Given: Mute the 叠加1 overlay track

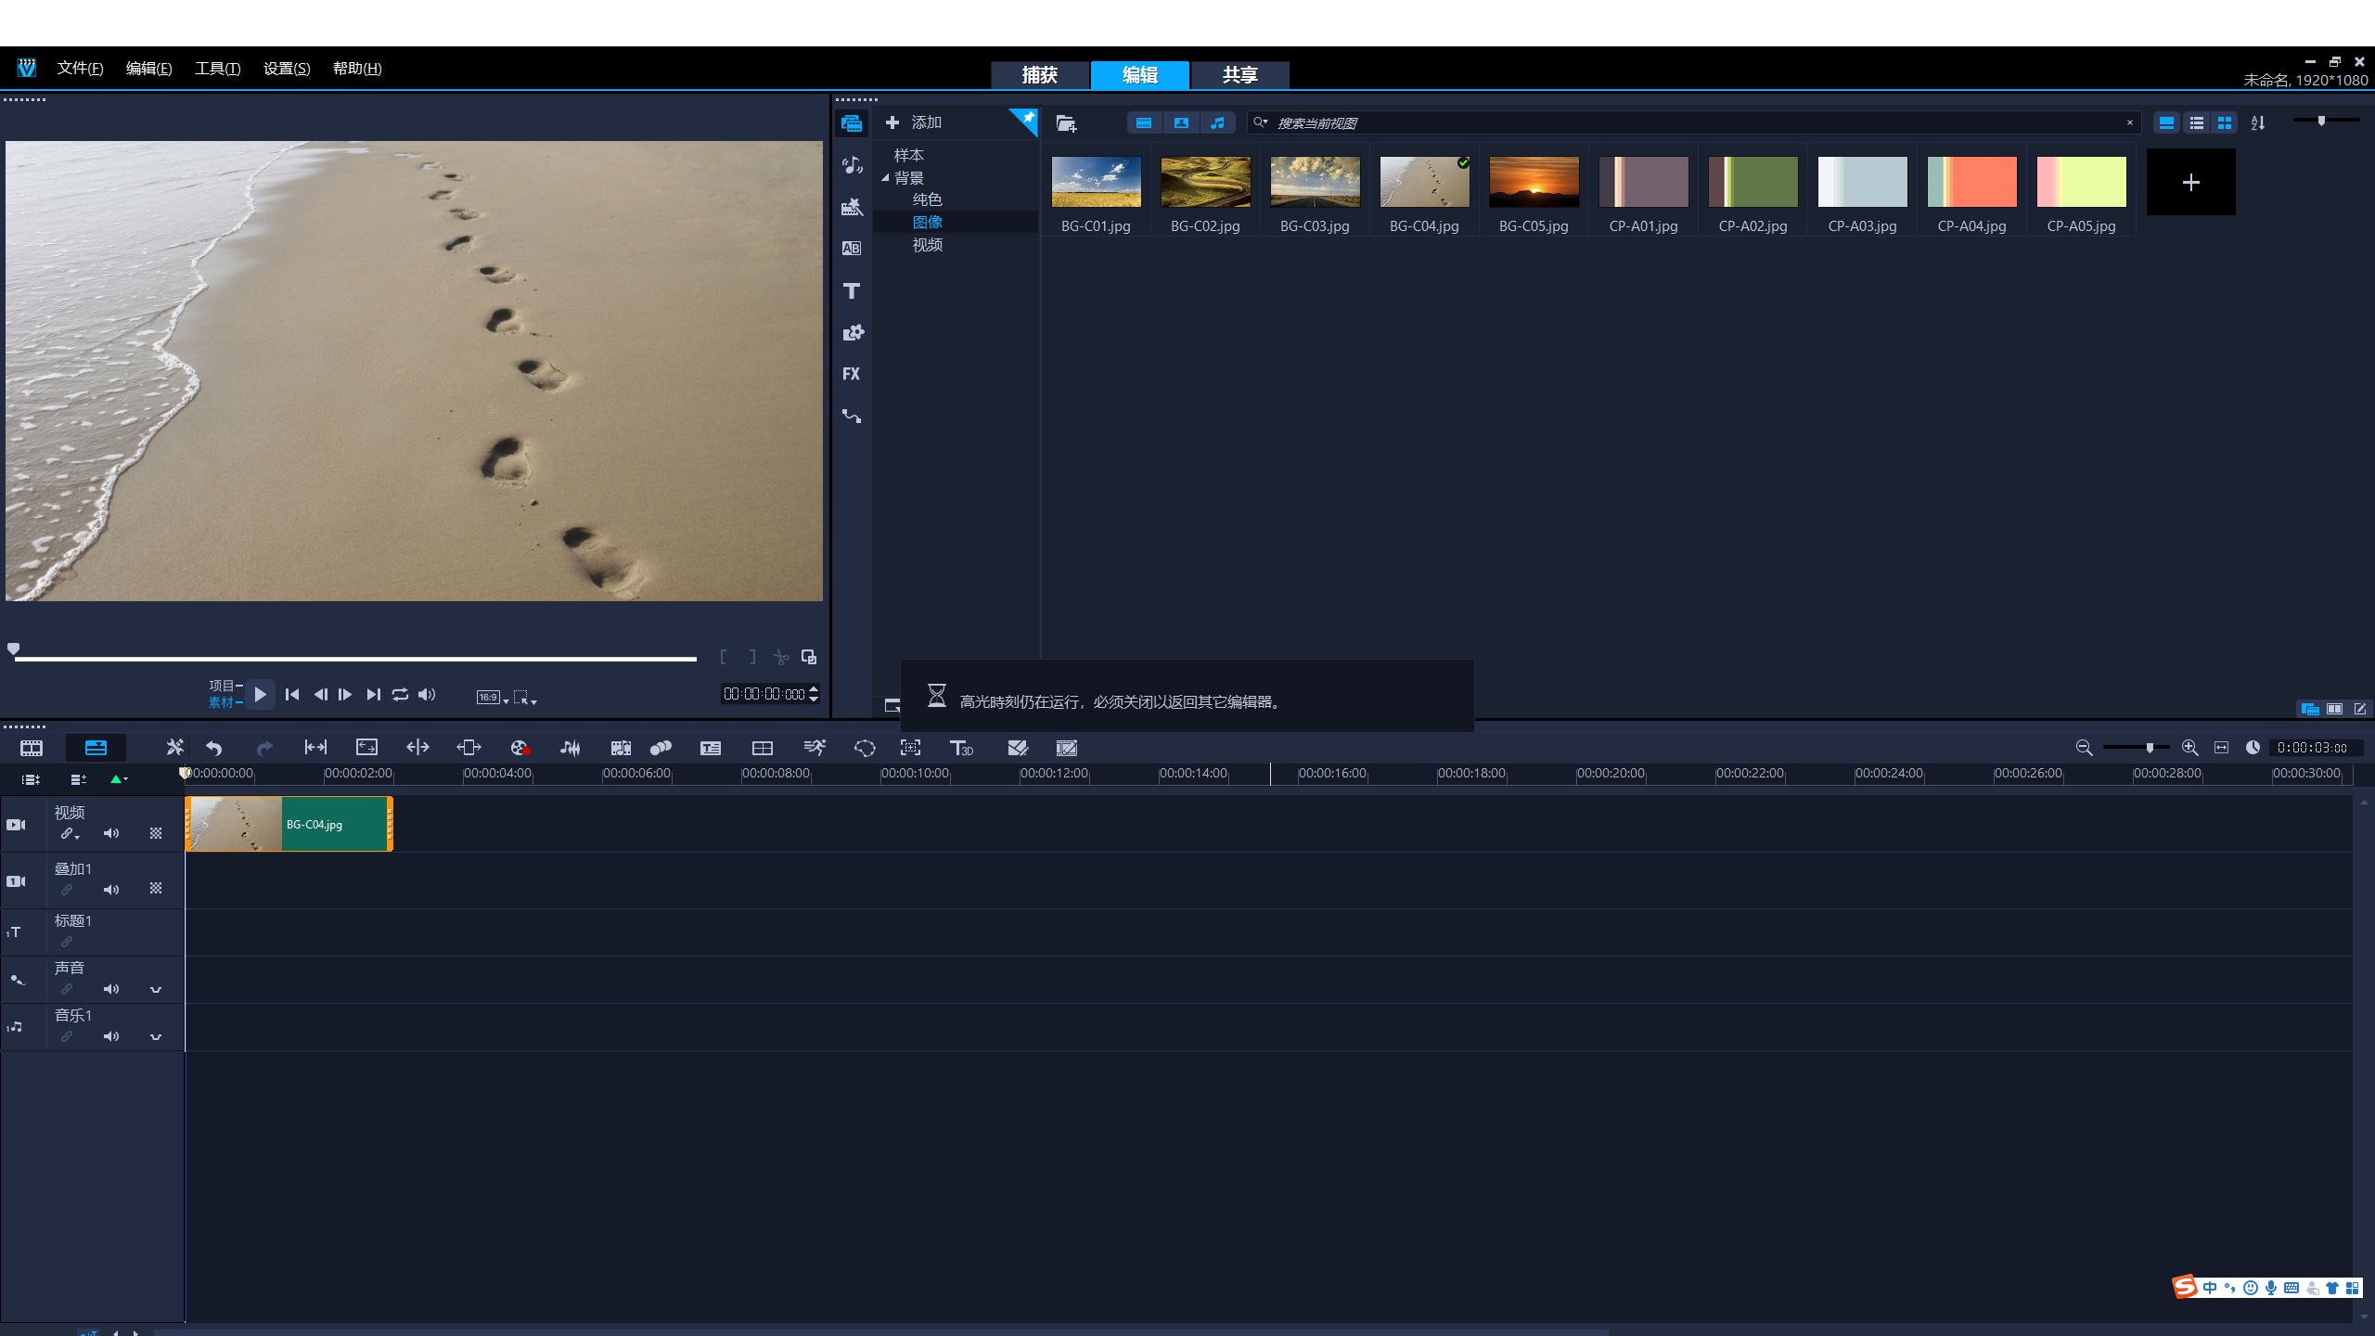Looking at the screenshot, I should tap(111, 890).
